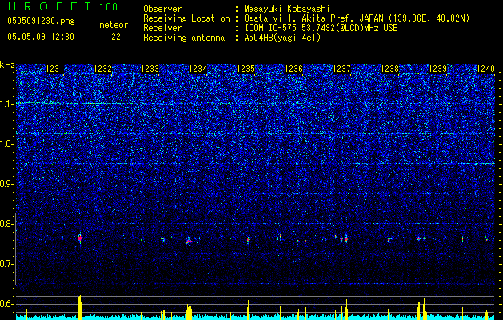
Task: Click the 1231 time marker
Action: pyautogui.click(x=55, y=69)
